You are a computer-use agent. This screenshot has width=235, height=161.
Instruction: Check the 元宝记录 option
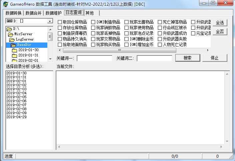coord(193,34)
